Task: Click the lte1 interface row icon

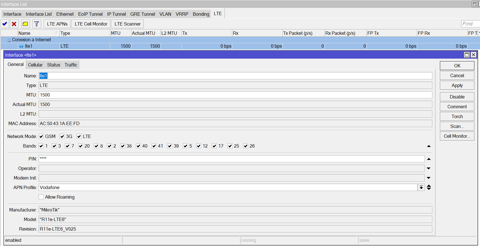Action: [x=21, y=46]
